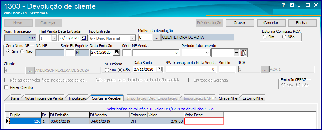Switch to the Estorno NFe tab

point(252,98)
